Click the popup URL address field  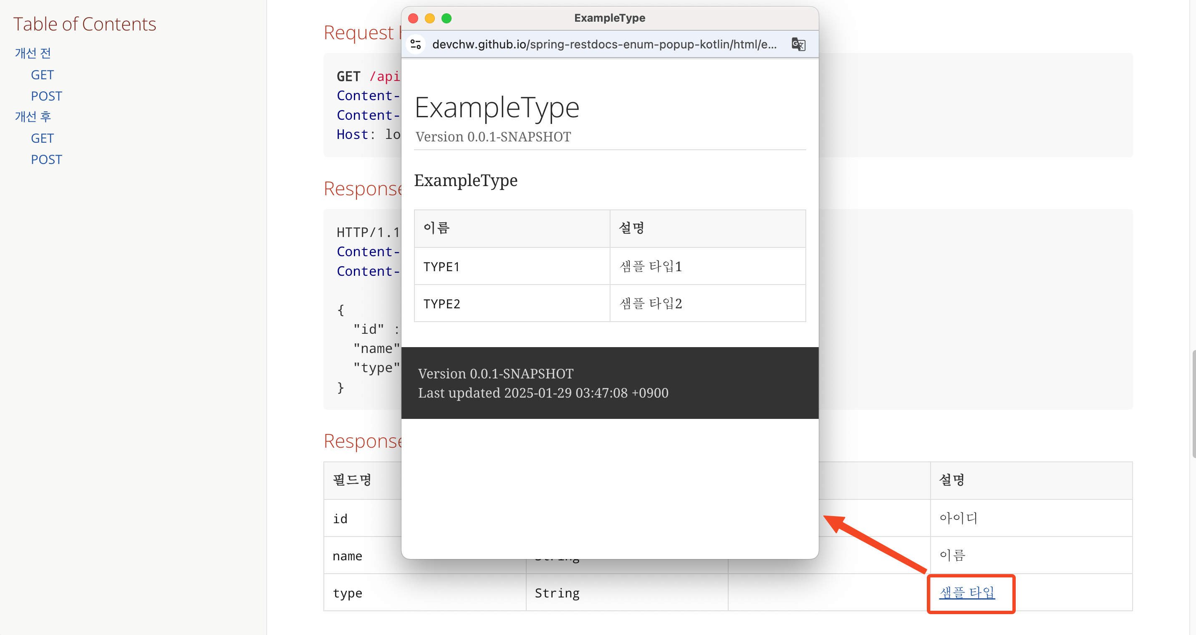[604, 44]
